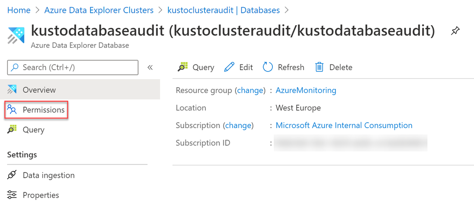
Task: Click the blurred Subscription ID value
Action: 351,143
